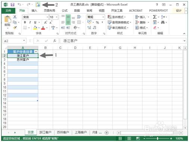Apply percent style format
Screen dimensions: 189x142
[x=97, y=22]
